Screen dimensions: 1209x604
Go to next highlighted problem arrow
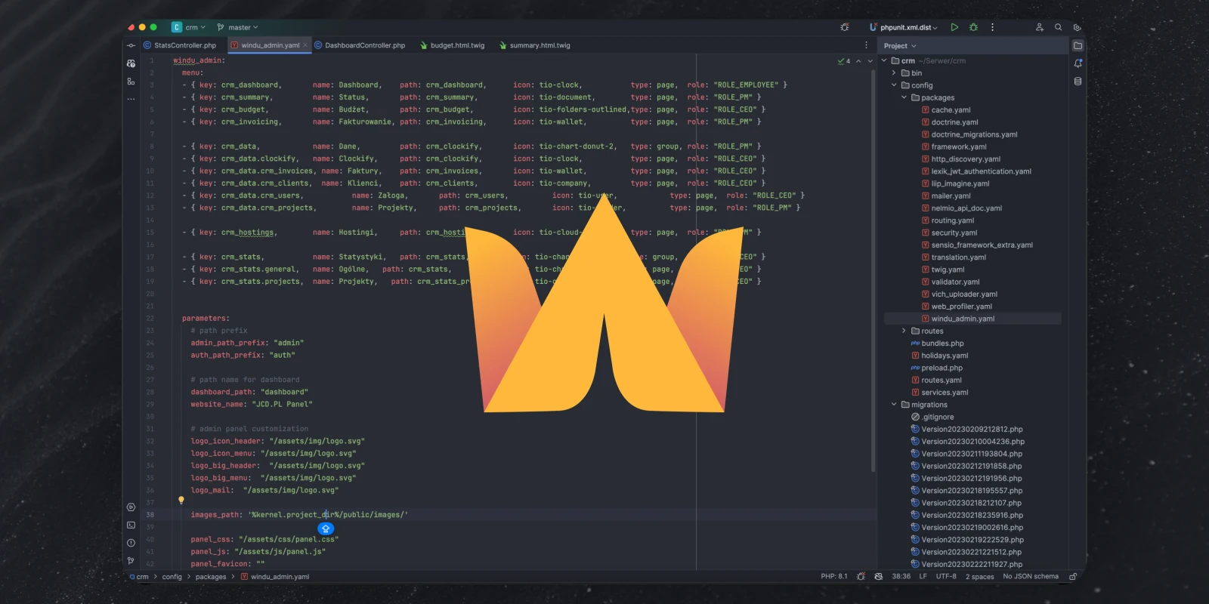(870, 61)
